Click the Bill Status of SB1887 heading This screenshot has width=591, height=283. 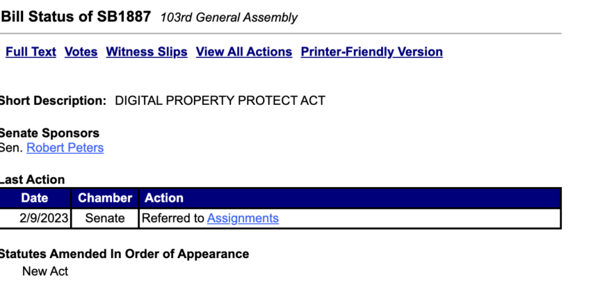(75, 17)
